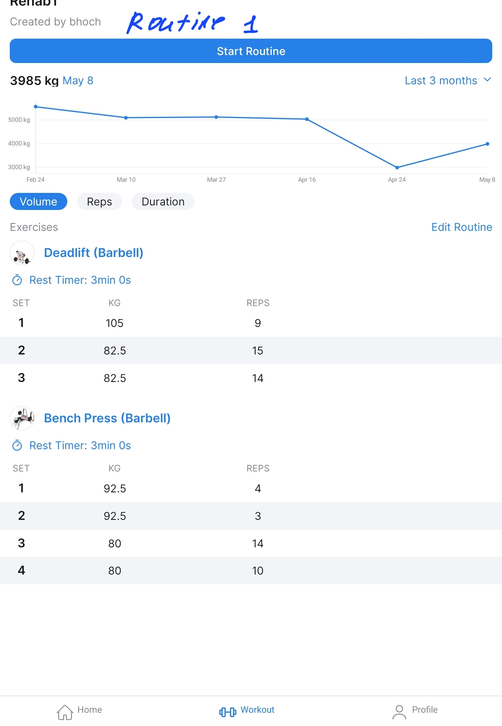Image resolution: width=502 pixels, height=726 pixels.
Task: Switch chart to Reps
Action: click(x=99, y=202)
